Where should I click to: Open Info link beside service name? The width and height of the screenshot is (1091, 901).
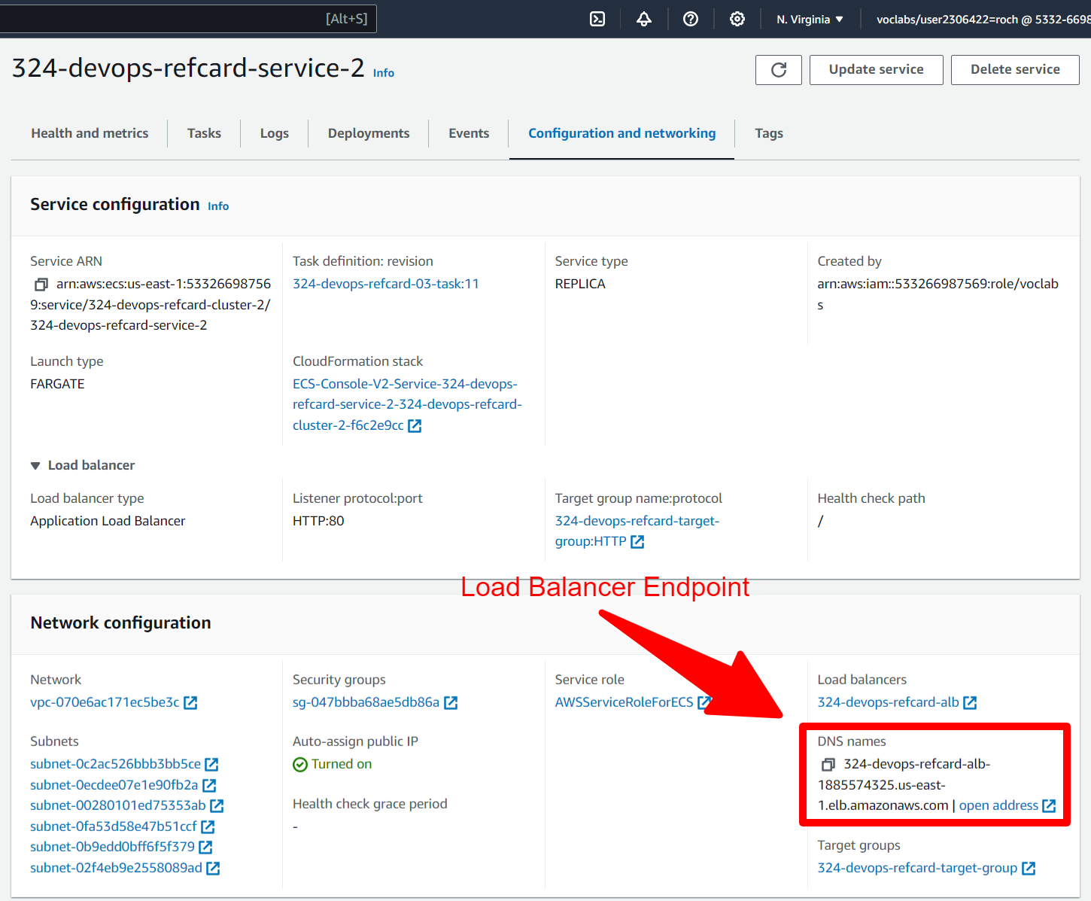384,73
